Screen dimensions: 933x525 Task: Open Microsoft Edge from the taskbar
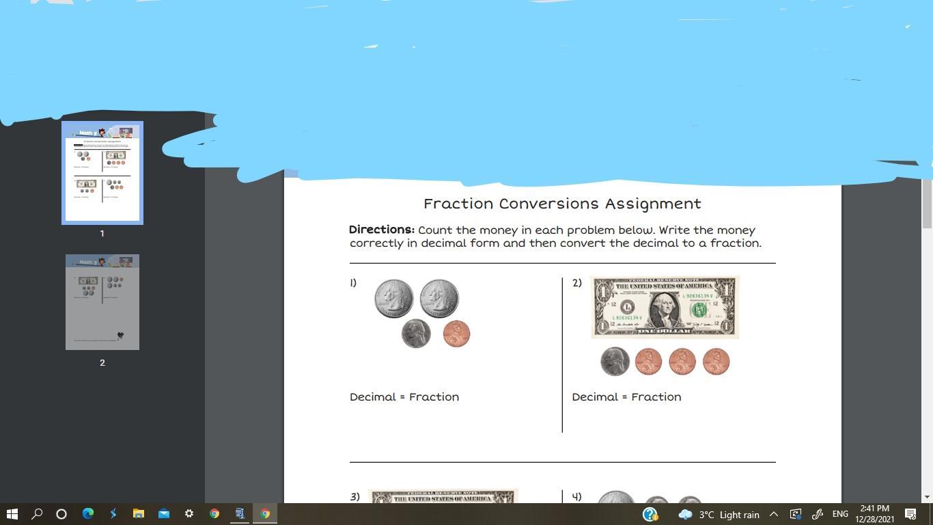coord(87,513)
